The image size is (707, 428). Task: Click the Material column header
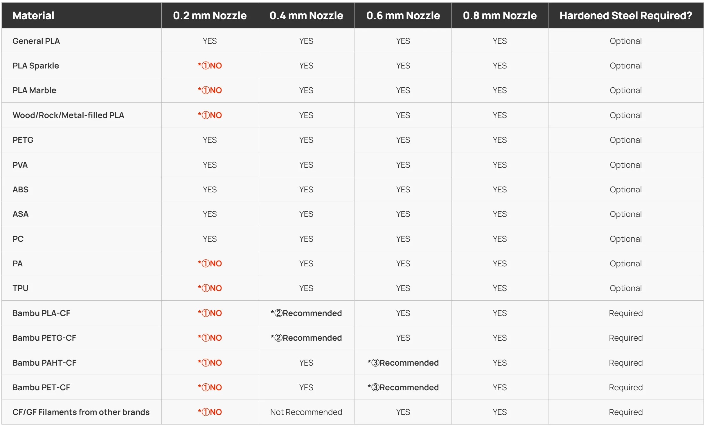click(x=33, y=15)
